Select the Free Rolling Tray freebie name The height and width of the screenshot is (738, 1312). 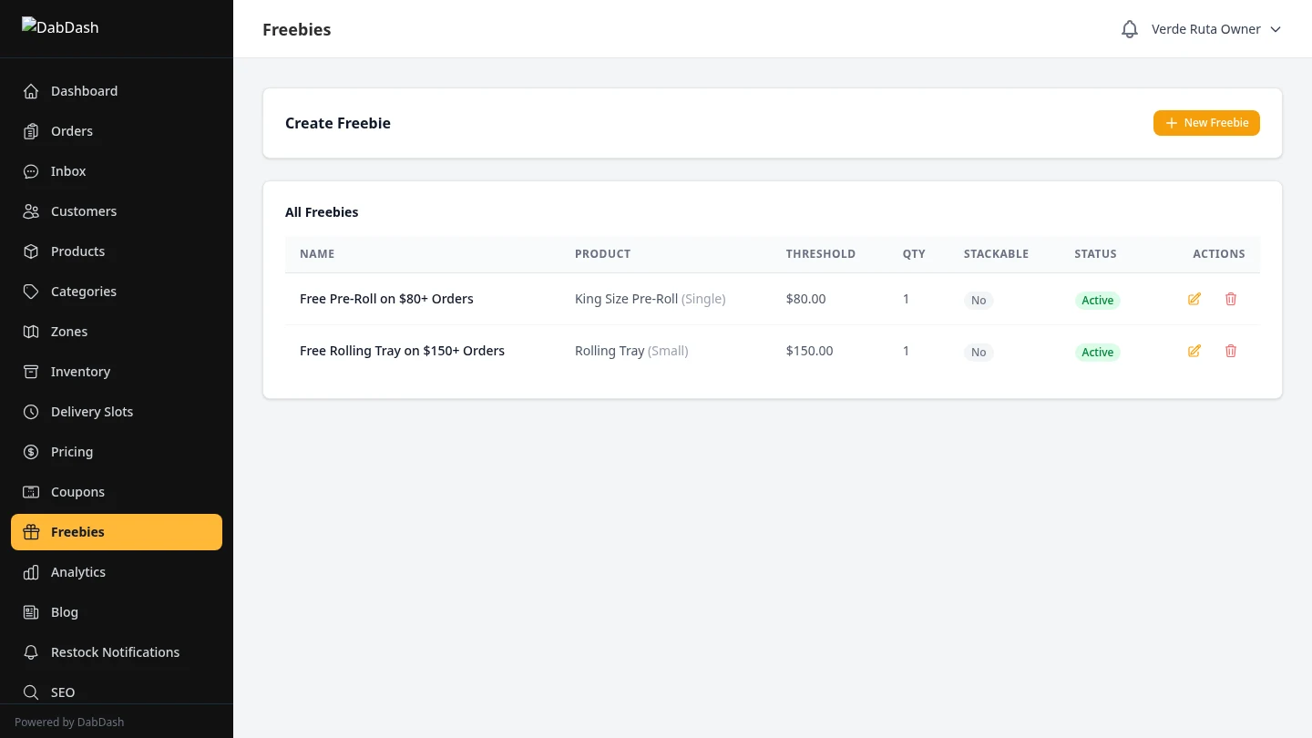tap(402, 350)
